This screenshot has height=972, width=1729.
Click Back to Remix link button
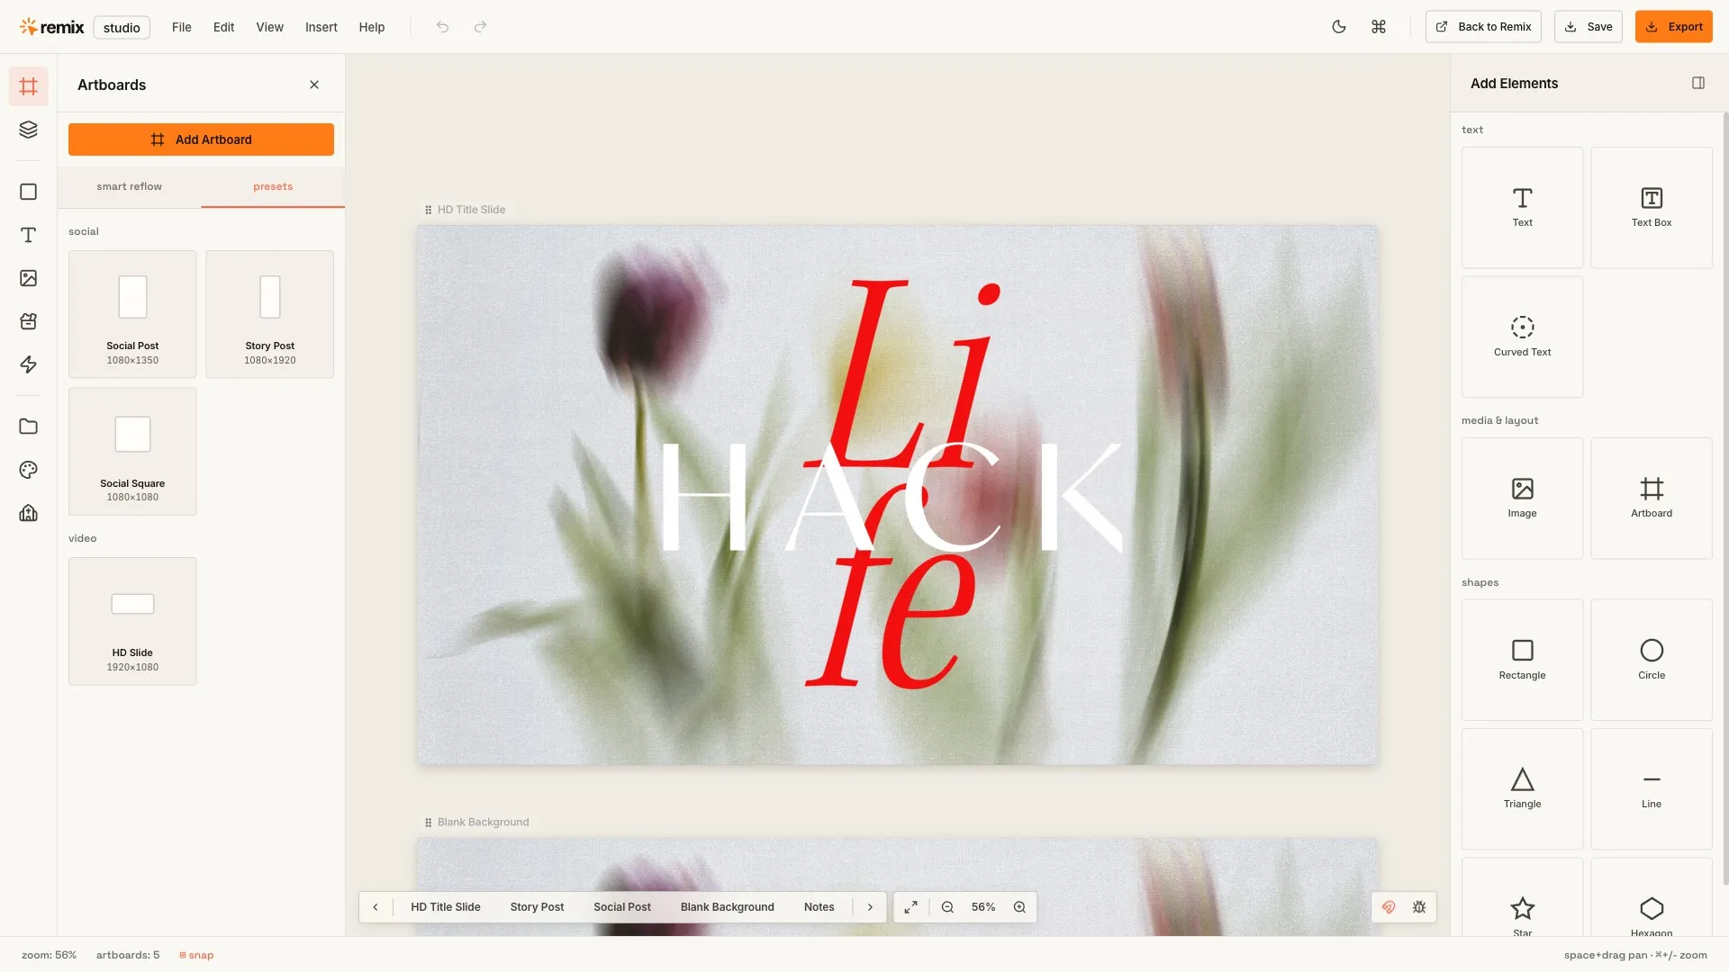[1483, 27]
